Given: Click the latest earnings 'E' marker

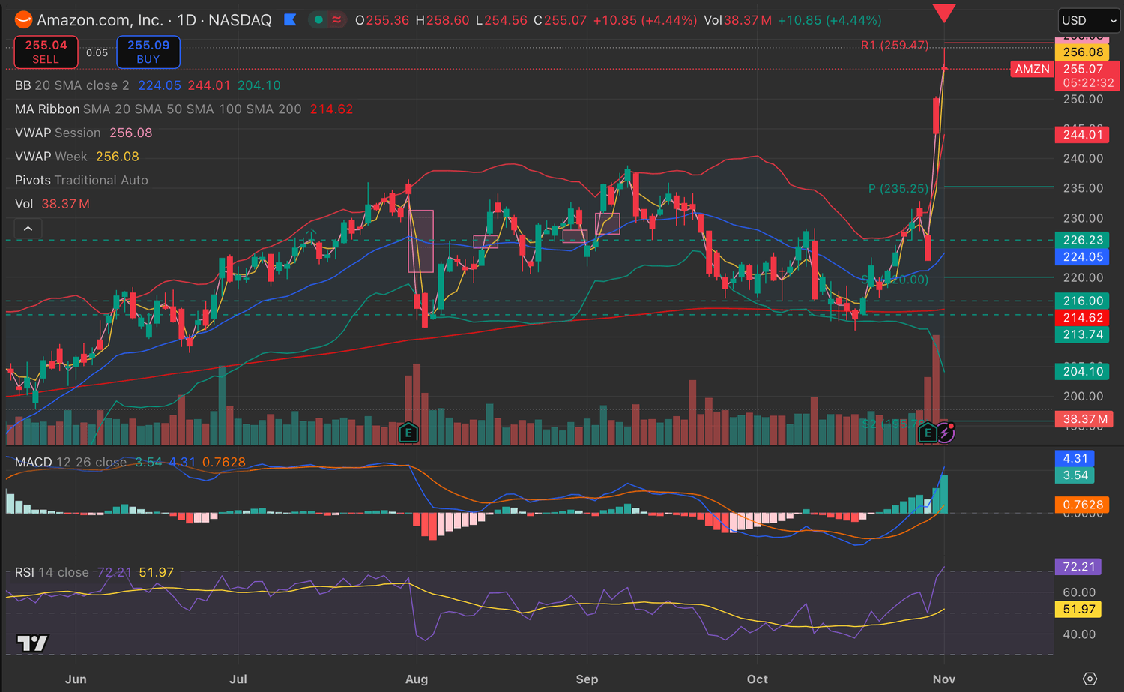Looking at the screenshot, I should tap(928, 433).
